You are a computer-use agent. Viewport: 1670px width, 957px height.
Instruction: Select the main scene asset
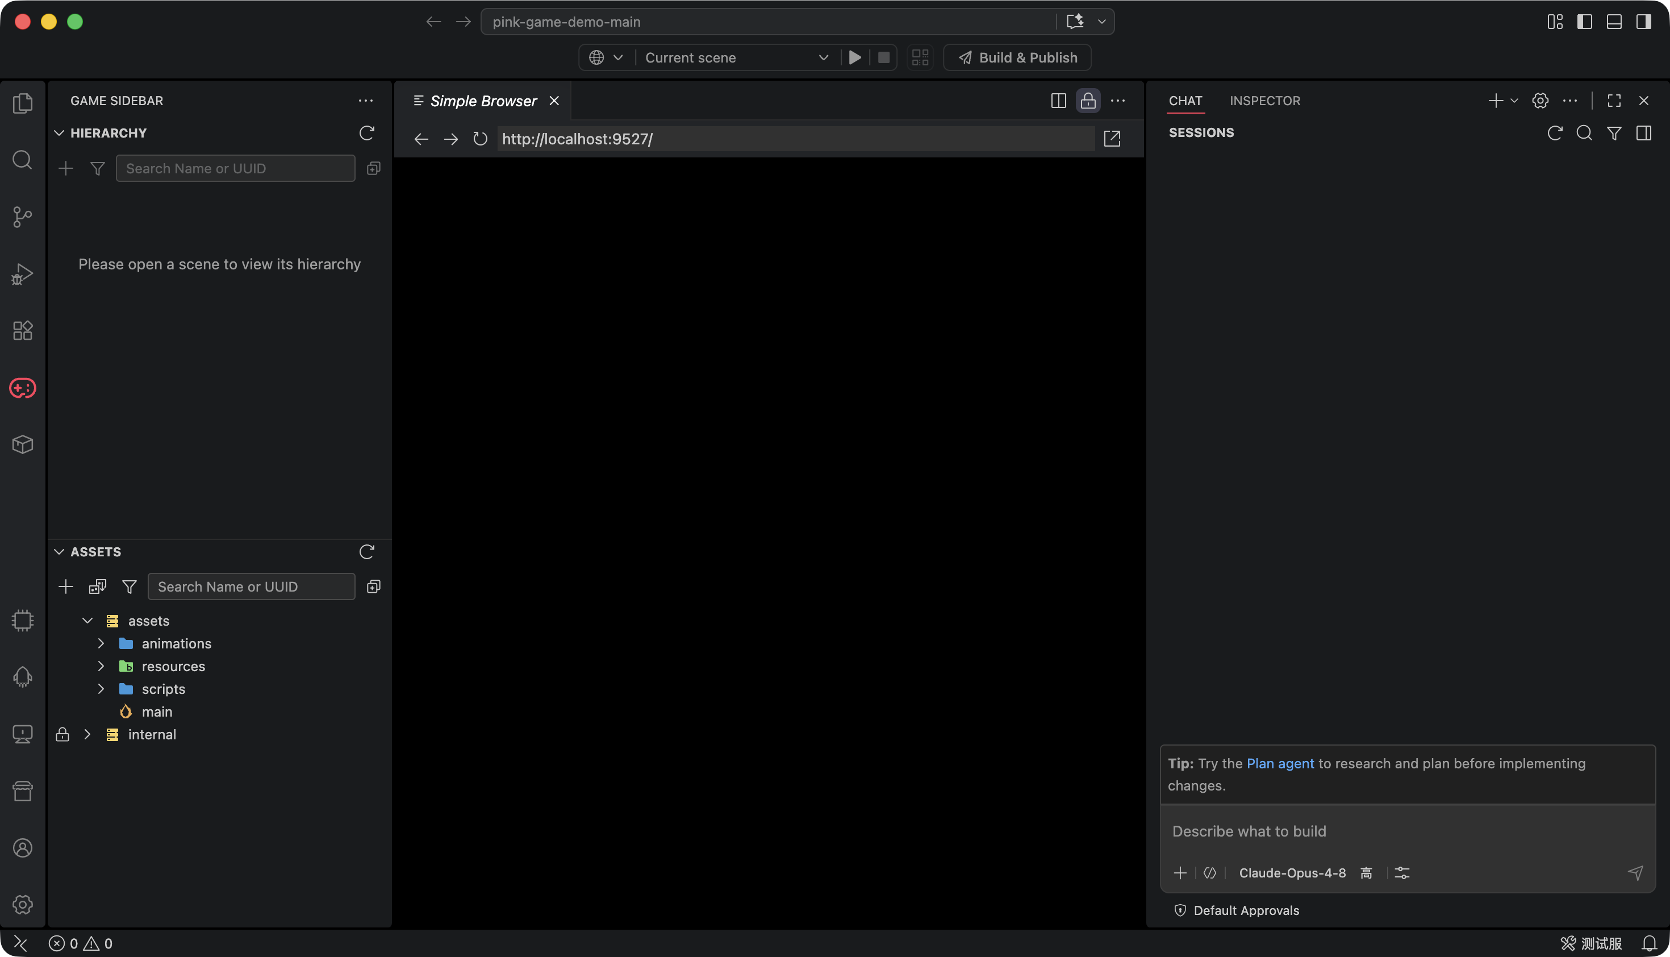click(x=157, y=712)
